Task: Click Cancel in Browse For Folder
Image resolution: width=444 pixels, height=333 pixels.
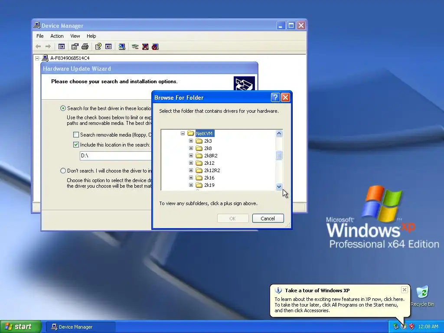Action: (268, 219)
